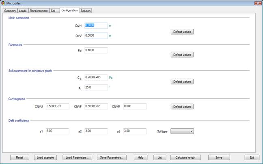
Task: Click Calculate length button
Action: coord(185,158)
